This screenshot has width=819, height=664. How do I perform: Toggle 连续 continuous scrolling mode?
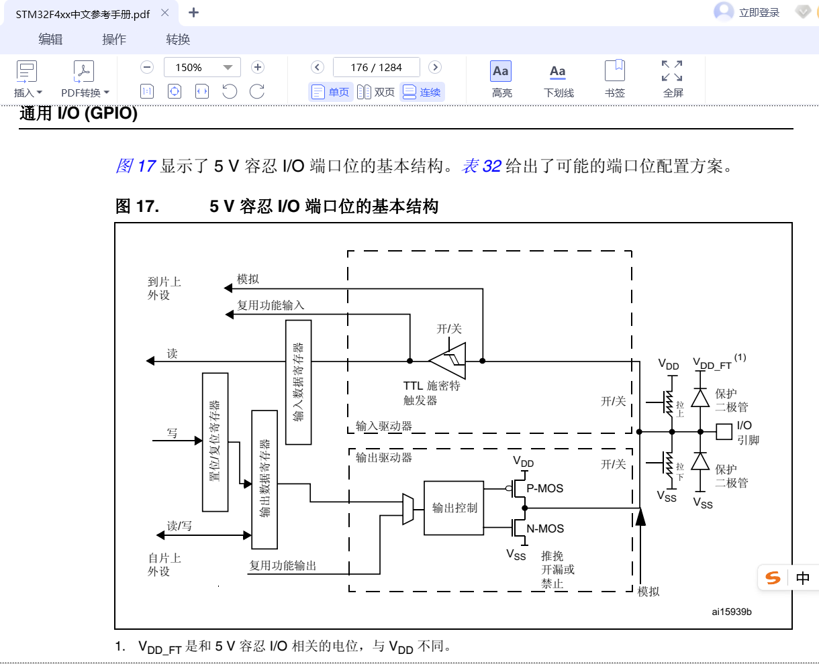(x=422, y=92)
